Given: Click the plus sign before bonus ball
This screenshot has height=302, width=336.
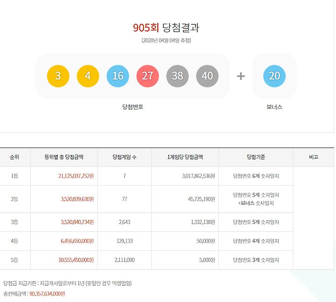Looking at the screenshot, I should 241,76.
